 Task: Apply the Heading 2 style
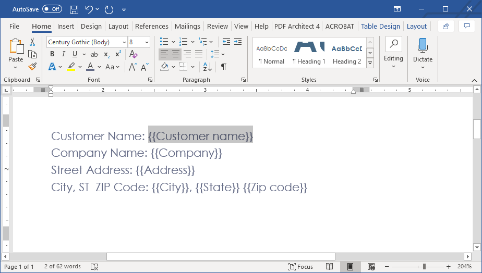click(347, 53)
